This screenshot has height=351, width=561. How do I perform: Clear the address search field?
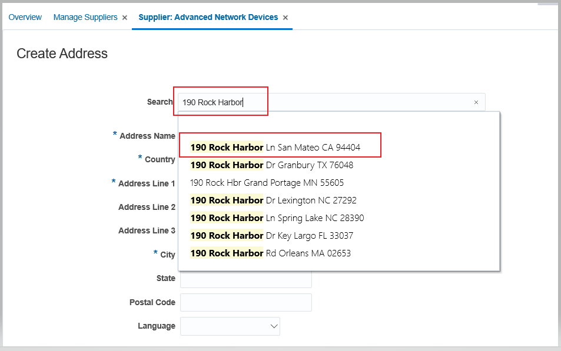[476, 102]
